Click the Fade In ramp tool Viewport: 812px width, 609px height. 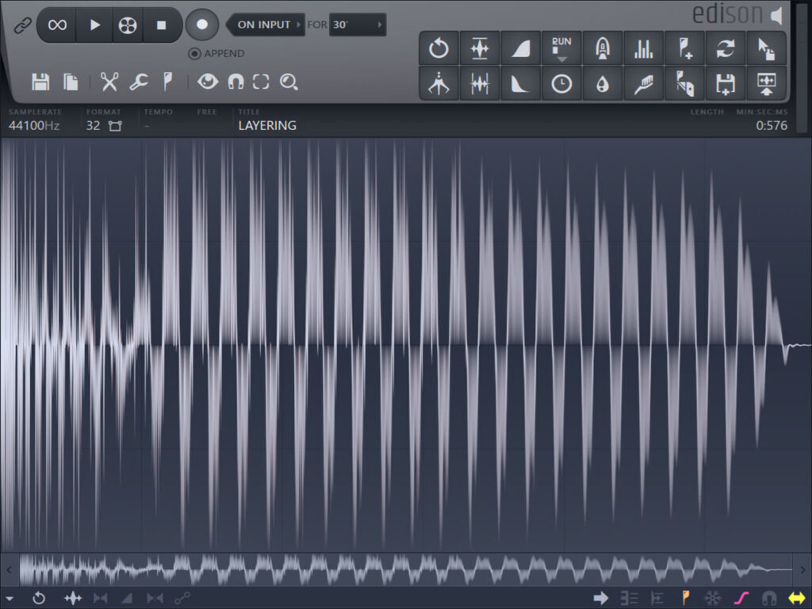coord(520,48)
